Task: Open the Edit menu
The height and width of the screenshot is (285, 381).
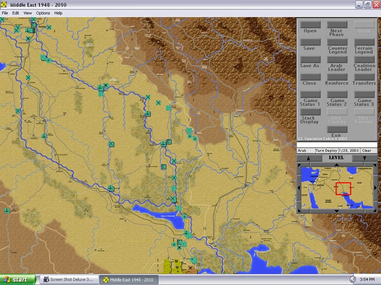Action: [x=16, y=13]
